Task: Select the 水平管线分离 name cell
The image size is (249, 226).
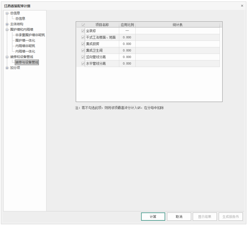Action: tap(102, 63)
